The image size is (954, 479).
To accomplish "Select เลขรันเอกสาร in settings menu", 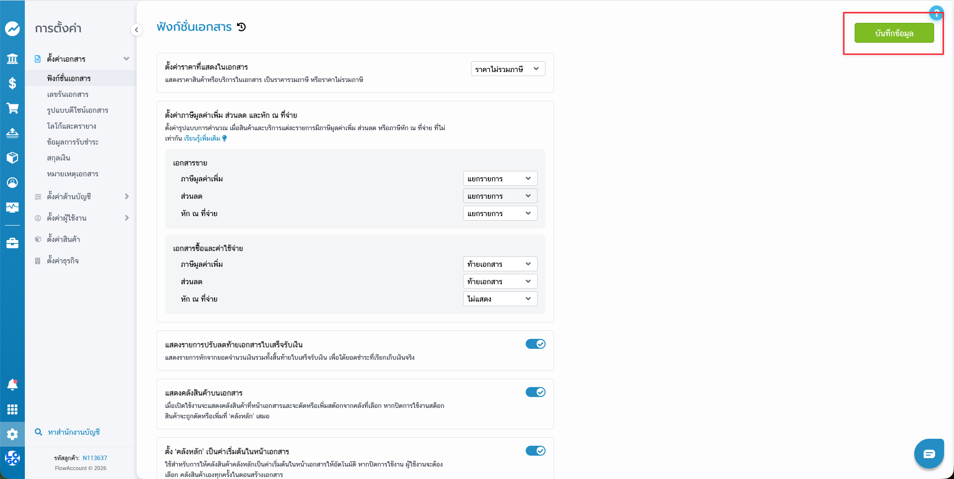I will point(68,94).
